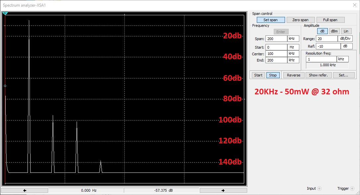Click the disabled Enter frequency button

click(x=281, y=32)
